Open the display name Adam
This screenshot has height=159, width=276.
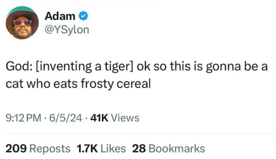60,16
